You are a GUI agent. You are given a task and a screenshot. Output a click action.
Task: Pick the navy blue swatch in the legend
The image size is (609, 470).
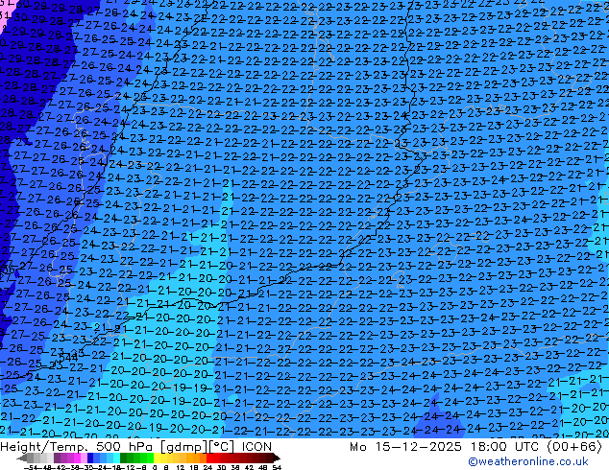tap(90, 458)
